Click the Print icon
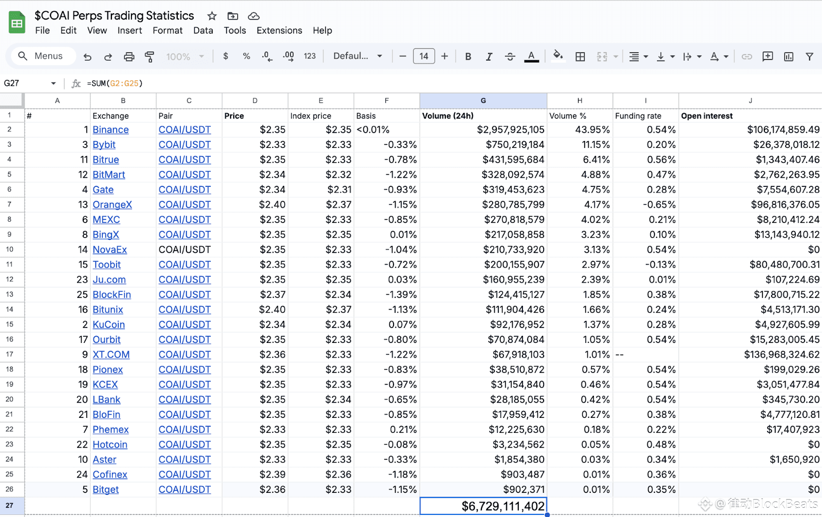Viewport: 822px width, 517px height. [x=129, y=56]
